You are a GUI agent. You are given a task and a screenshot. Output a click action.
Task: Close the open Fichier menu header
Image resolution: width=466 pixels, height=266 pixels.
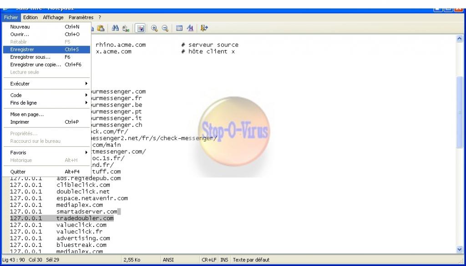11,18
